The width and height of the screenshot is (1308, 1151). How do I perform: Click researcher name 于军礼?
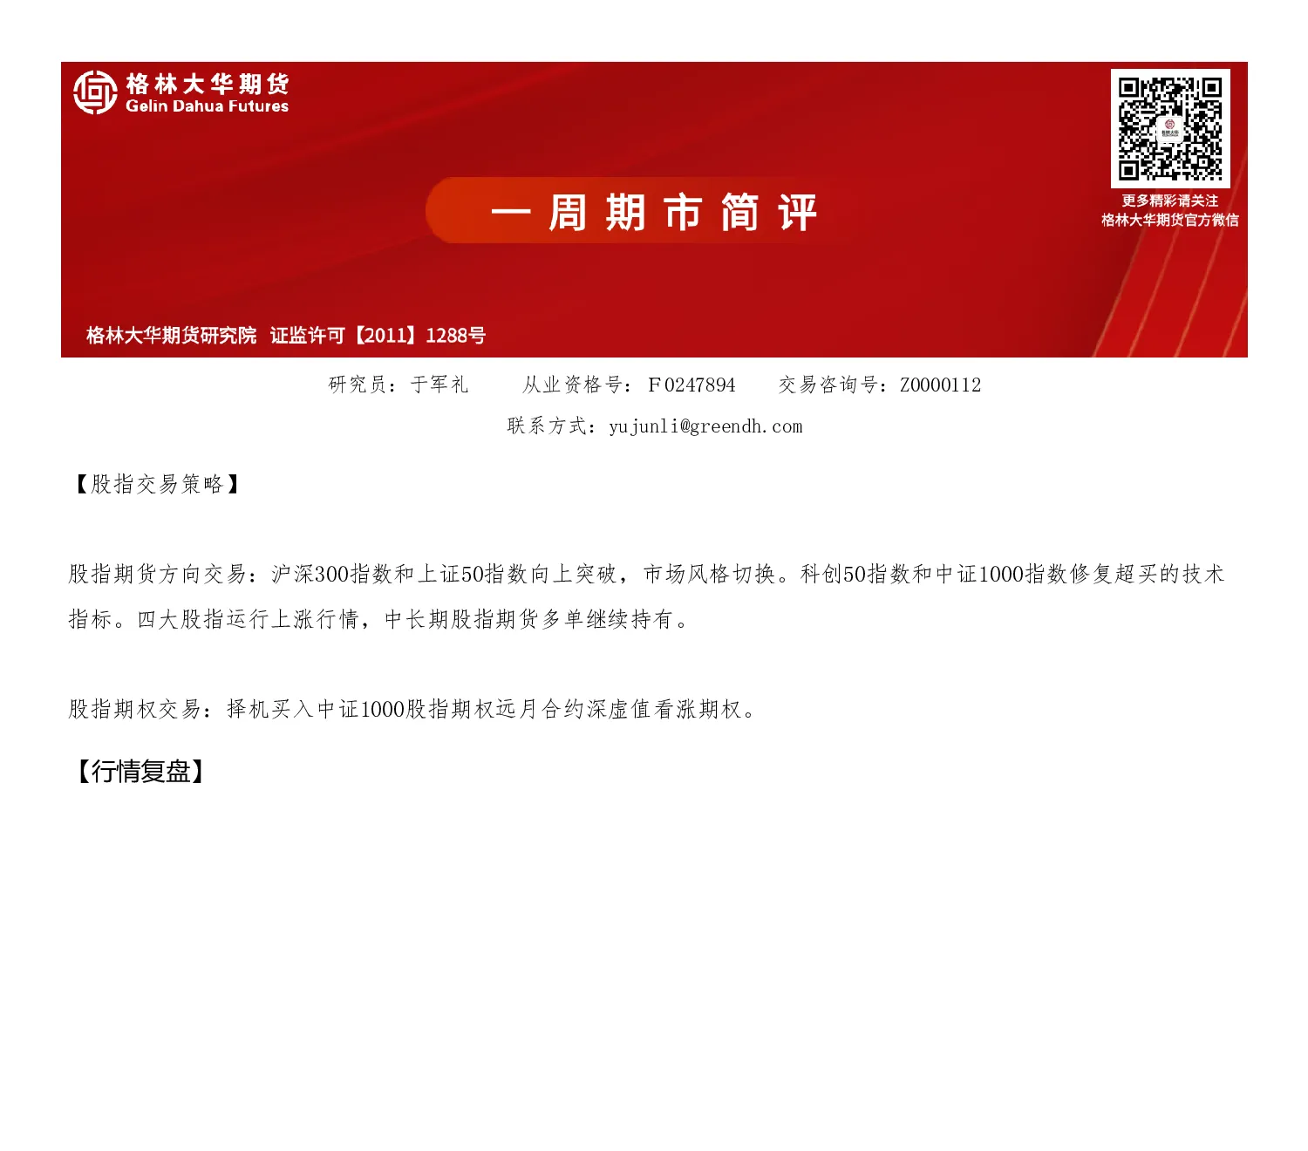[439, 385]
